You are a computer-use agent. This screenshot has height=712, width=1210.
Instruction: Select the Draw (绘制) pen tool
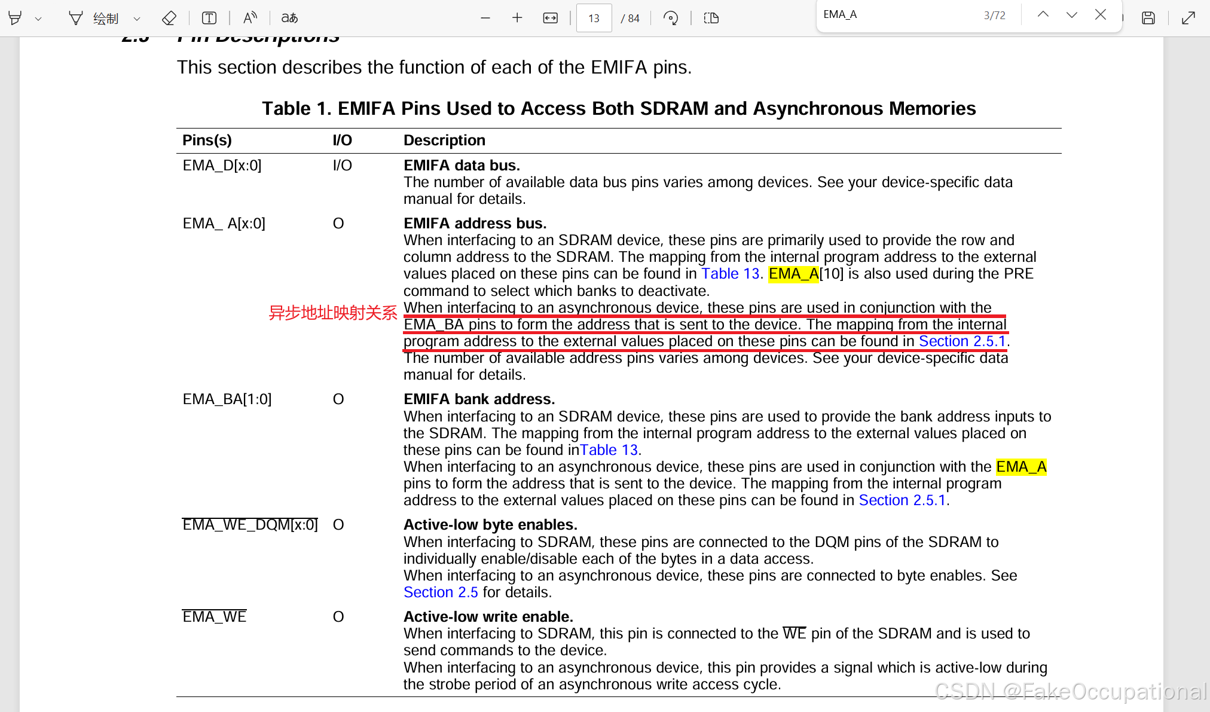93,18
